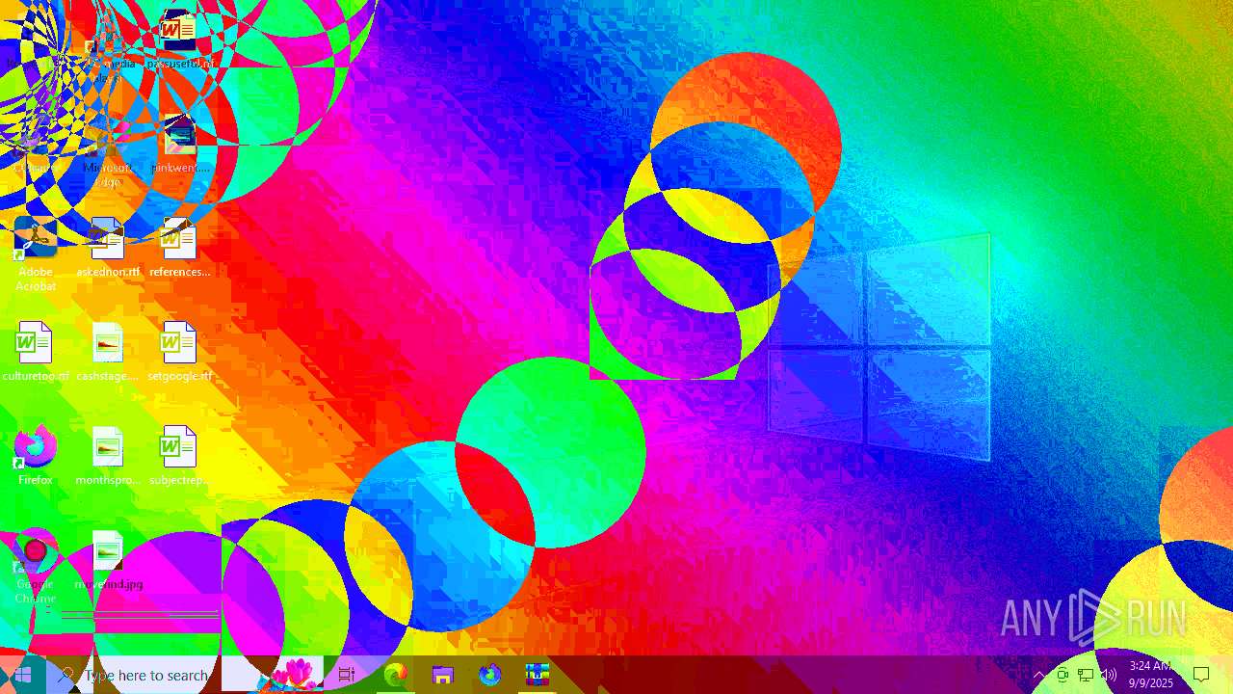The width and height of the screenshot is (1233, 694).
Task: Click the taskbar search box
Action: [184, 675]
